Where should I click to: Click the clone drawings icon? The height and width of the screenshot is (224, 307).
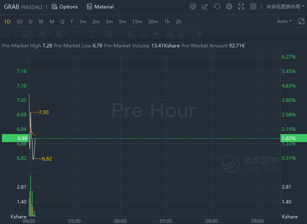point(182,34)
